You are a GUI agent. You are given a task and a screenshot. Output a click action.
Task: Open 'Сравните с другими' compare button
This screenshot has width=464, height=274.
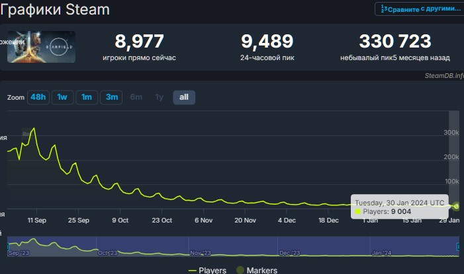click(x=418, y=9)
